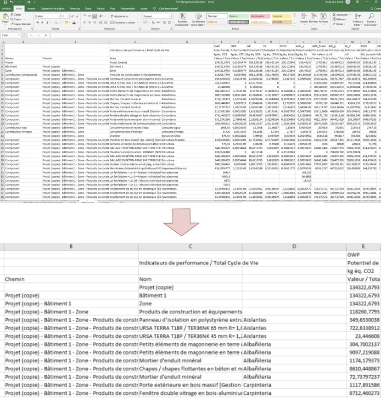Expand the Name Box dropdown

coord(20,35)
